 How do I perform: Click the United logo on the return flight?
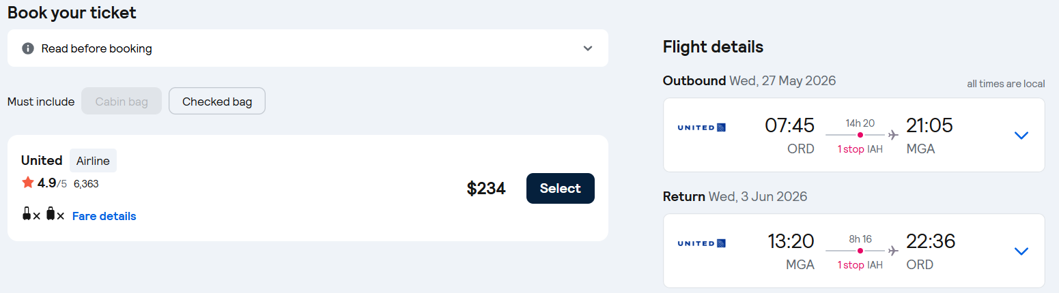point(701,243)
